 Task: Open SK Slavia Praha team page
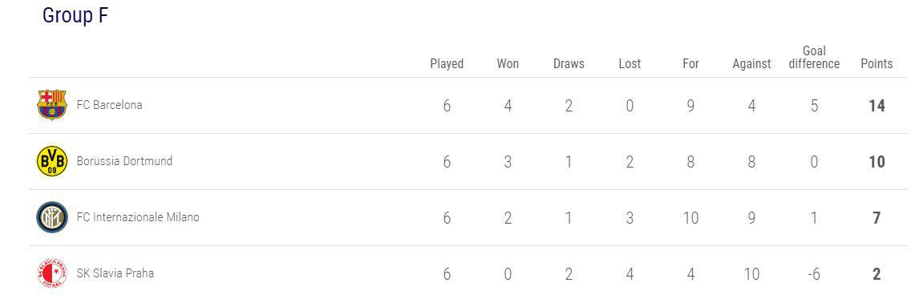pyautogui.click(x=115, y=273)
